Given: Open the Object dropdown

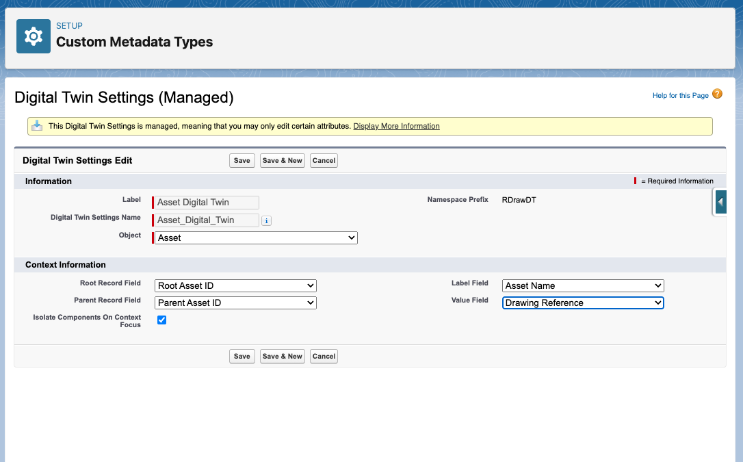Looking at the screenshot, I should coord(256,238).
